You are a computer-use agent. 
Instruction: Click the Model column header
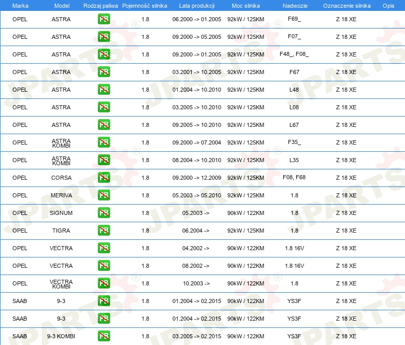(62, 6)
